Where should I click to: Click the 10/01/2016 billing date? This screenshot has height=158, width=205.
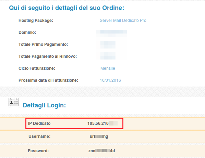(x=110, y=80)
